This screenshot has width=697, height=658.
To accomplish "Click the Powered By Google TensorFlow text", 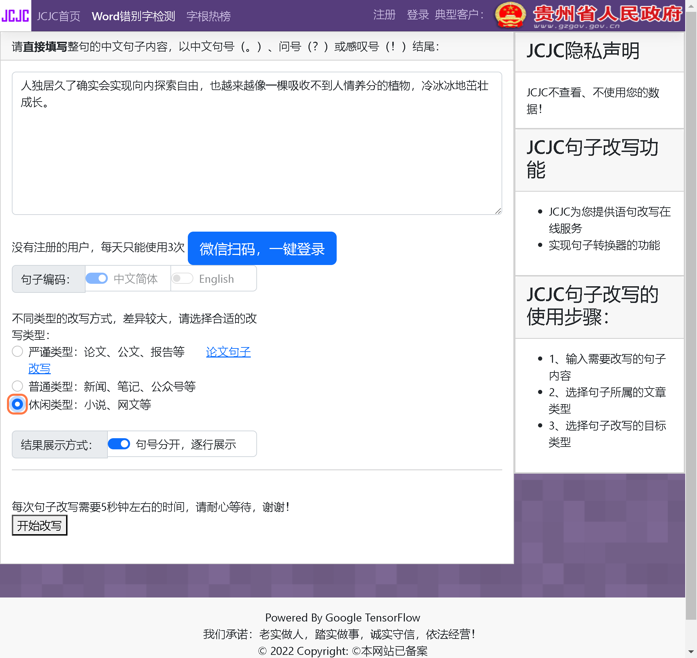I will 342,617.
